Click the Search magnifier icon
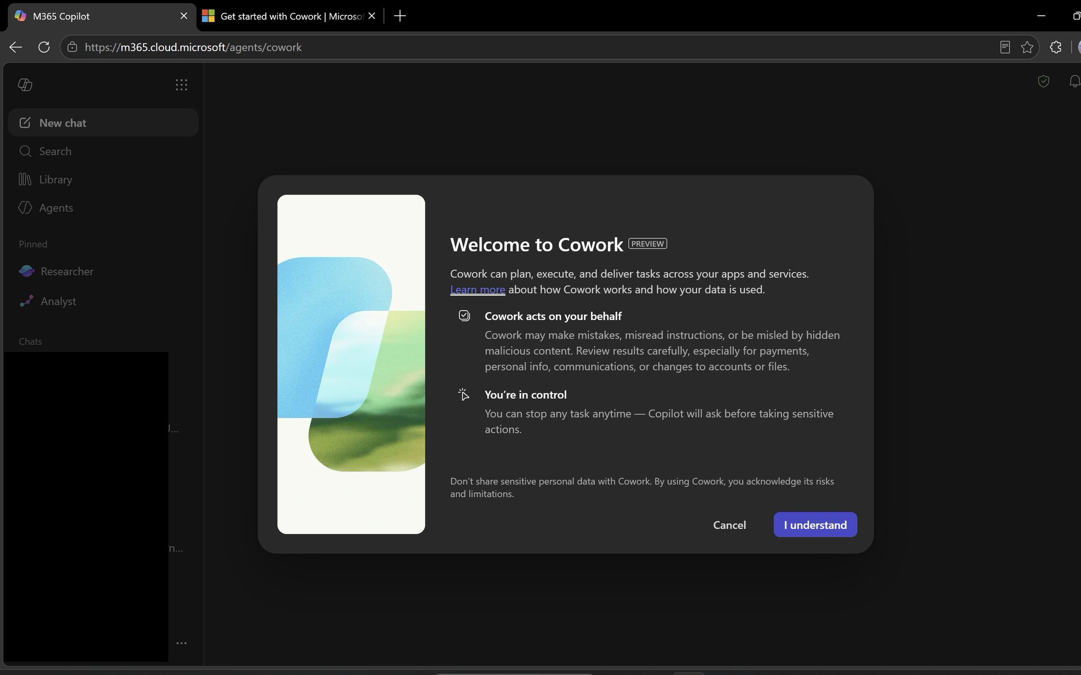Image resolution: width=1081 pixels, height=675 pixels. 25,151
